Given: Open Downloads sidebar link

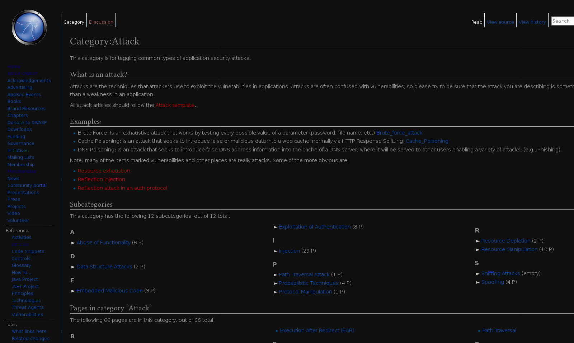Looking at the screenshot, I should (x=20, y=130).
